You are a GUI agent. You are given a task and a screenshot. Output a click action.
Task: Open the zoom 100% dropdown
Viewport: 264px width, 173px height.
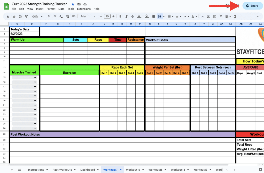(x=37, y=17)
